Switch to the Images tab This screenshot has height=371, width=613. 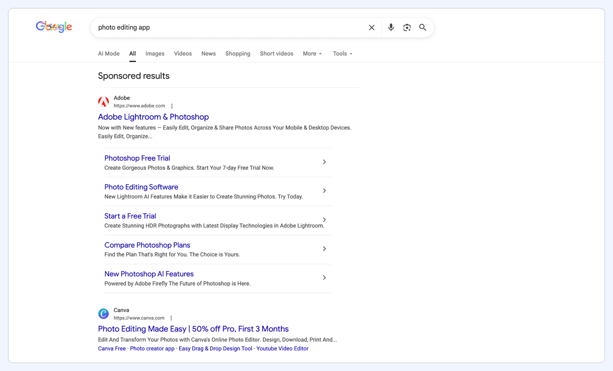tap(155, 53)
